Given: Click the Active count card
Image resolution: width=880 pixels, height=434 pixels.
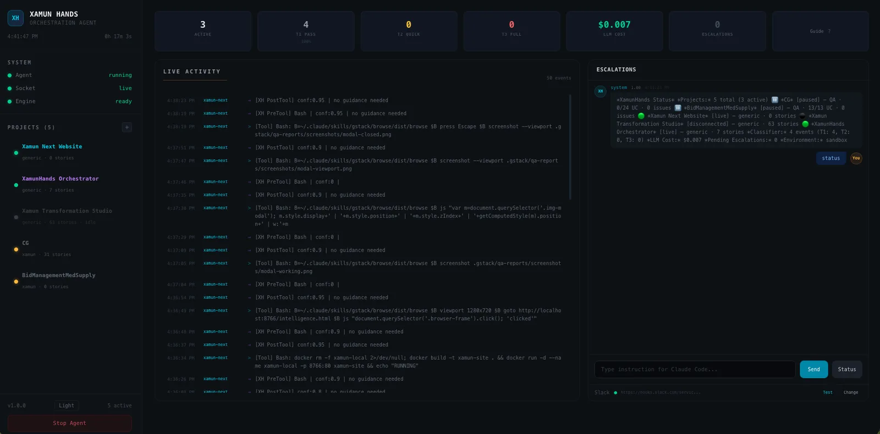Looking at the screenshot, I should coord(203,31).
